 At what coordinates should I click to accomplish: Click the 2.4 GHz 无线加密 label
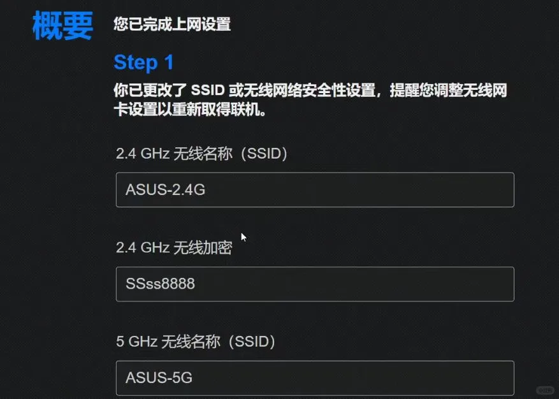click(x=173, y=248)
